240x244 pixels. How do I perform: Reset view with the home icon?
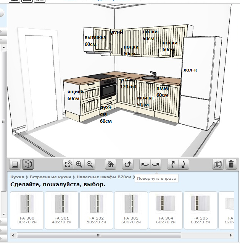pos(111,164)
